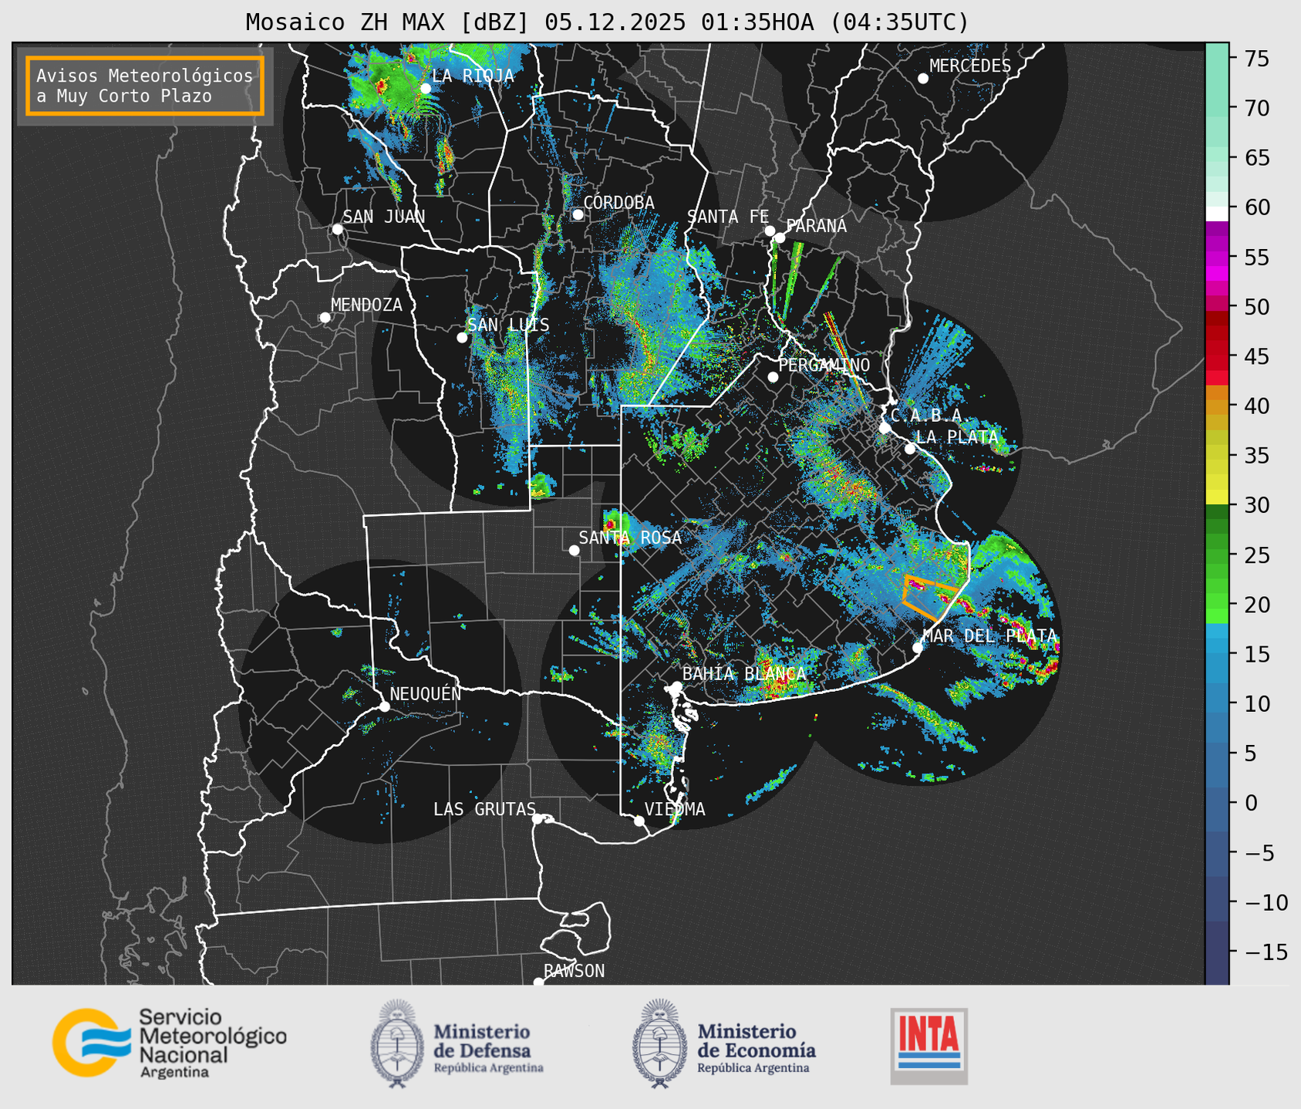
Task: Click the 75 tick label on colorbar
Action: pyautogui.click(x=1256, y=59)
